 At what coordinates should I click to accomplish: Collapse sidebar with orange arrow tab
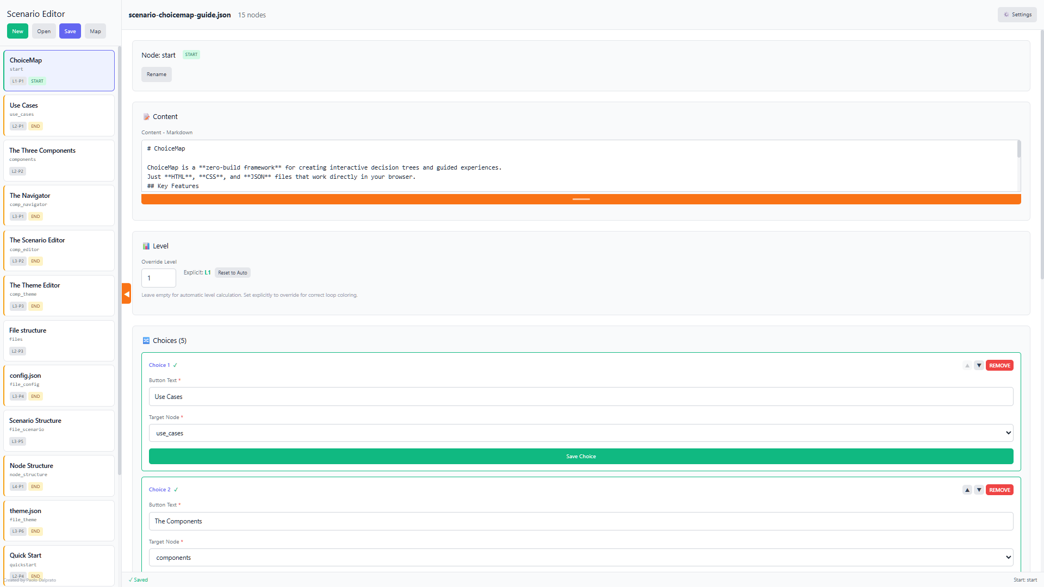[x=126, y=294]
